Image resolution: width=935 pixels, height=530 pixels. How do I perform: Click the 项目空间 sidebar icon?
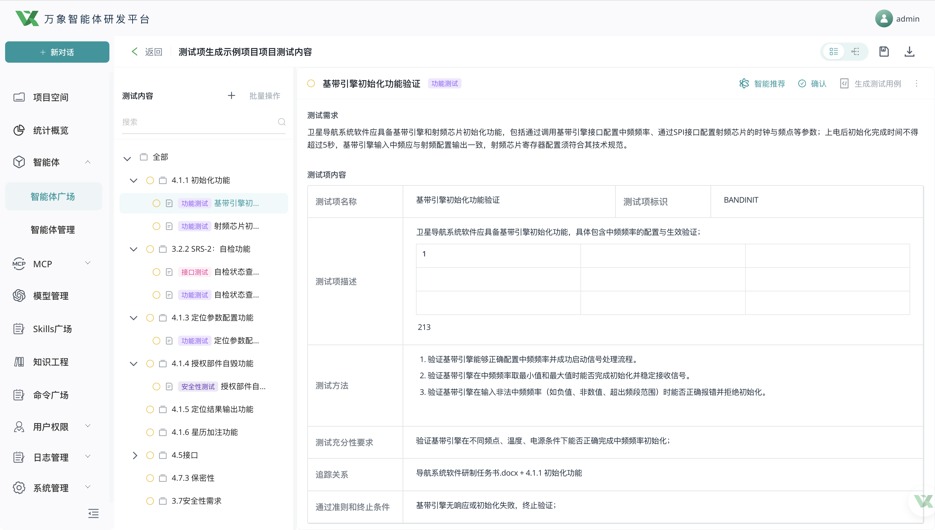pyautogui.click(x=19, y=97)
